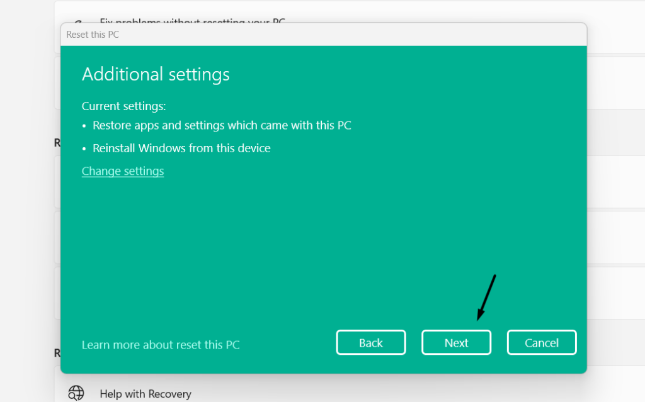Click the Help with Recovery globe icon
The image size is (645, 402).
pos(76,394)
